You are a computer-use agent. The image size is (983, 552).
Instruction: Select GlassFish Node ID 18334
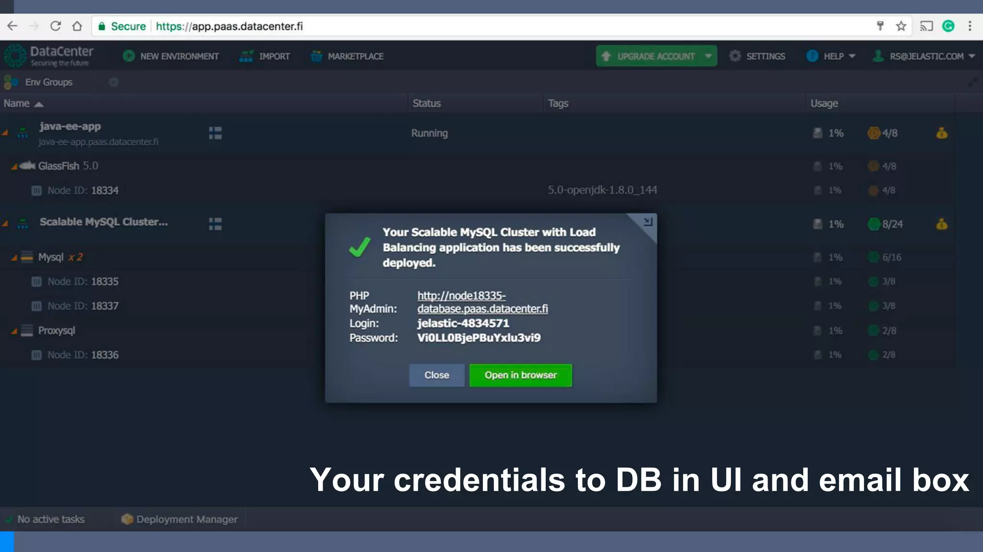83,191
